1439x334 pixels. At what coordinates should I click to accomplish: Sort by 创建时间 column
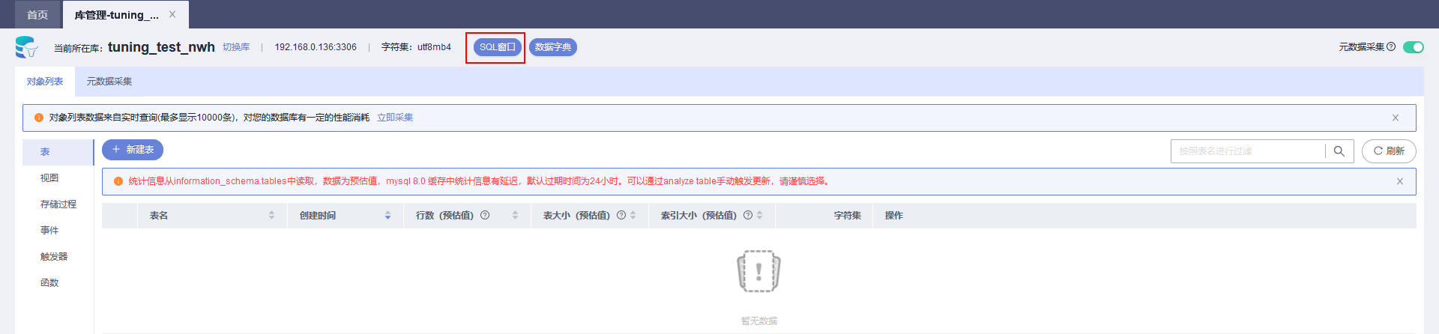tap(387, 216)
